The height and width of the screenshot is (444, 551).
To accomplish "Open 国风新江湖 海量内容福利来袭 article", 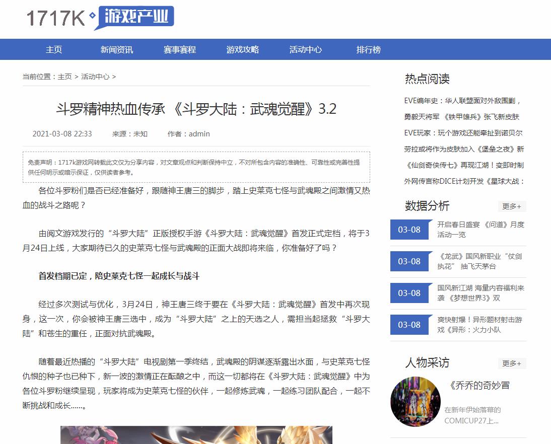I will (x=480, y=293).
